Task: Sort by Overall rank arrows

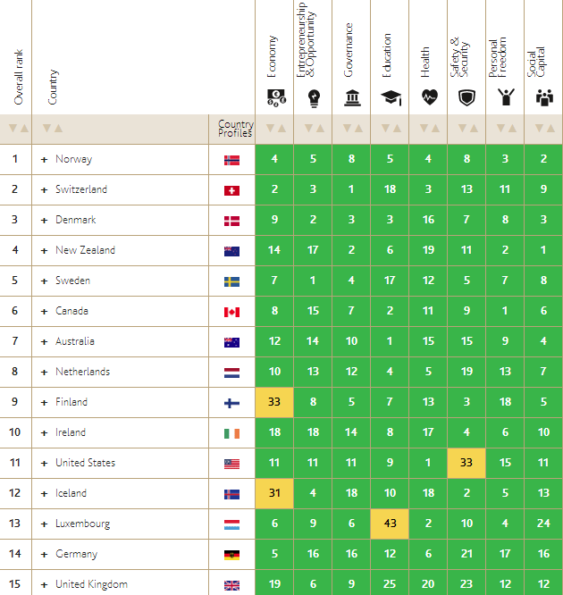Action: (x=18, y=129)
